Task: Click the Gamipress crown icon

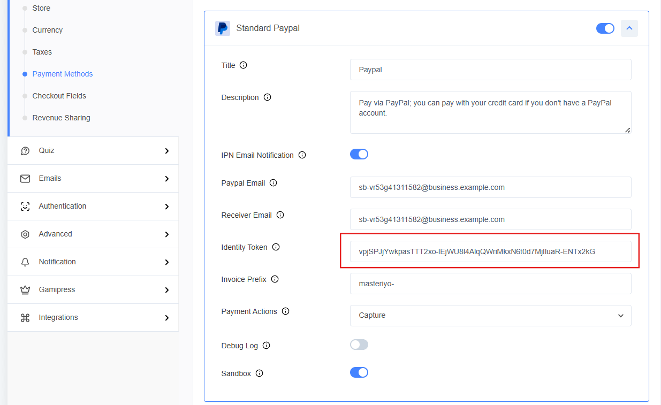Action: [x=25, y=290]
